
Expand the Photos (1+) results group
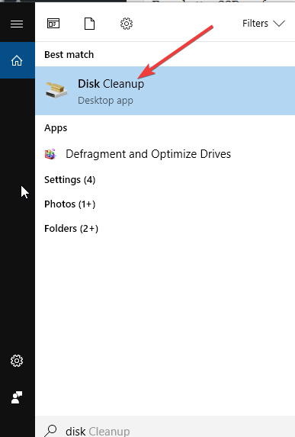coord(70,204)
